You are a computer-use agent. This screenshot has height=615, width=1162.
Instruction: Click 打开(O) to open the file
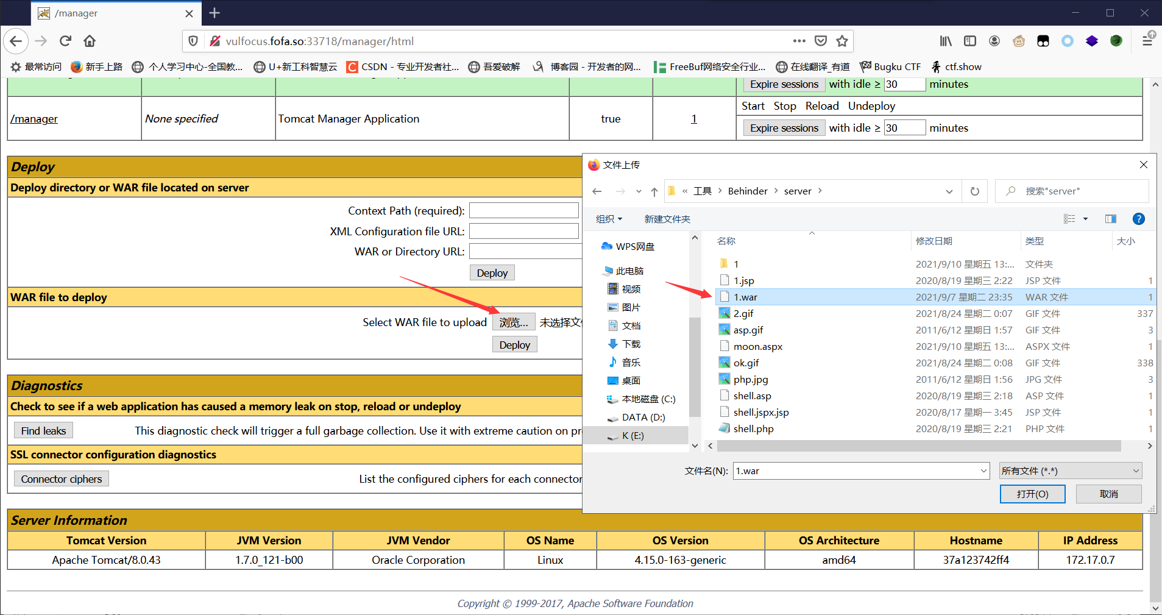1032,494
